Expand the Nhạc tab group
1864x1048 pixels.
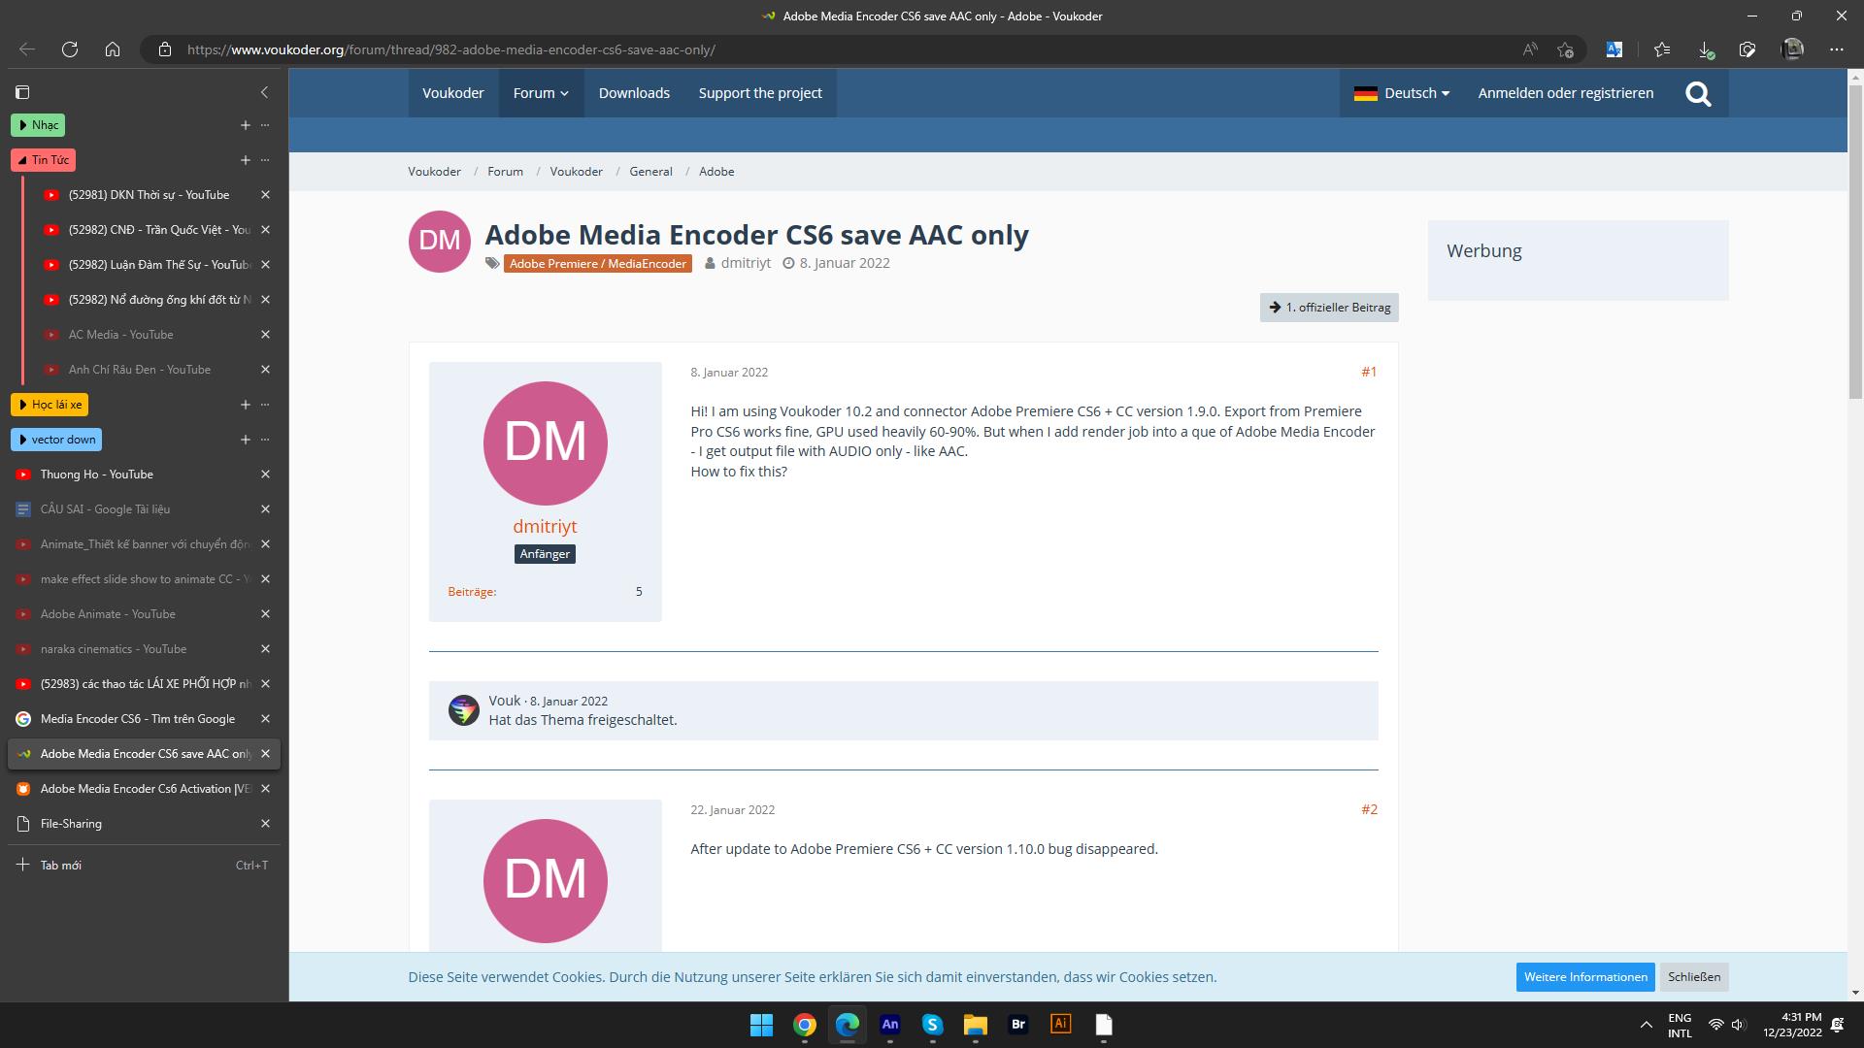(x=39, y=125)
